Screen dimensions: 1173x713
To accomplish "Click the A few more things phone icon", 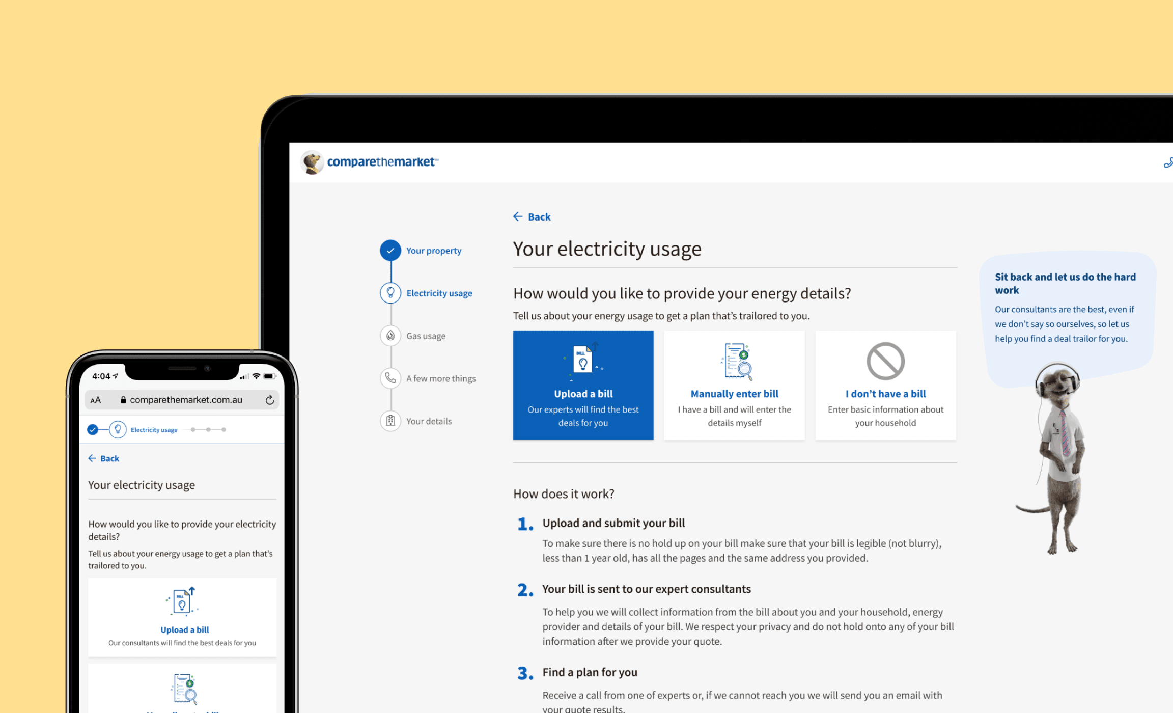I will (x=390, y=378).
